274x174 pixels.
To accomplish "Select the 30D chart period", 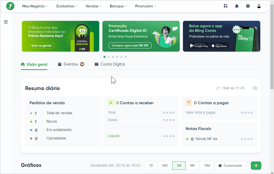I will pyautogui.click(x=165, y=166).
